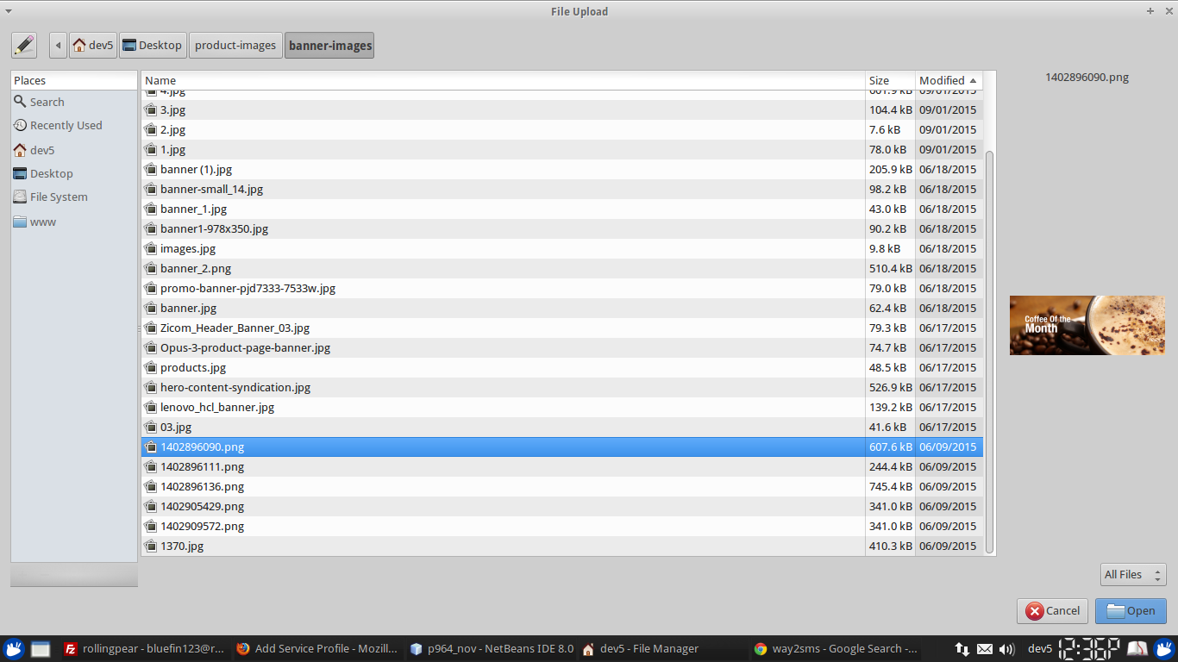1178x662 pixels.
Task: Click the volume icon in system tray
Action: [x=1006, y=649]
